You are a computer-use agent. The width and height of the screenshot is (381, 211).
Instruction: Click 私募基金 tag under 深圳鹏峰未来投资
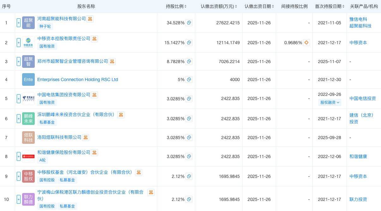47,122
